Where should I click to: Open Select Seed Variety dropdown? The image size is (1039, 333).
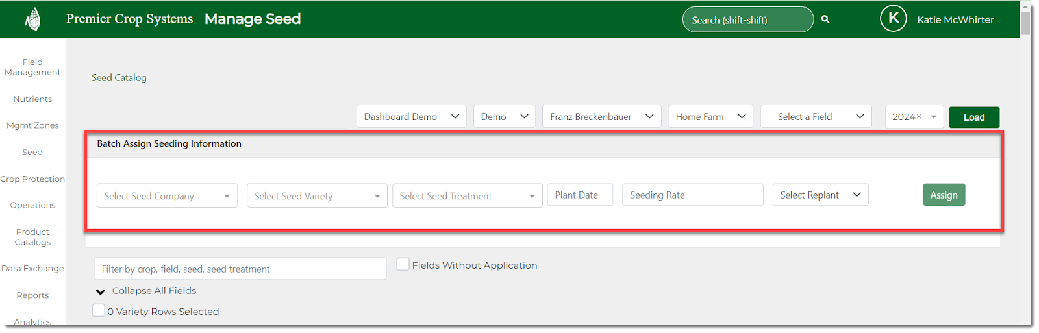pos(317,195)
